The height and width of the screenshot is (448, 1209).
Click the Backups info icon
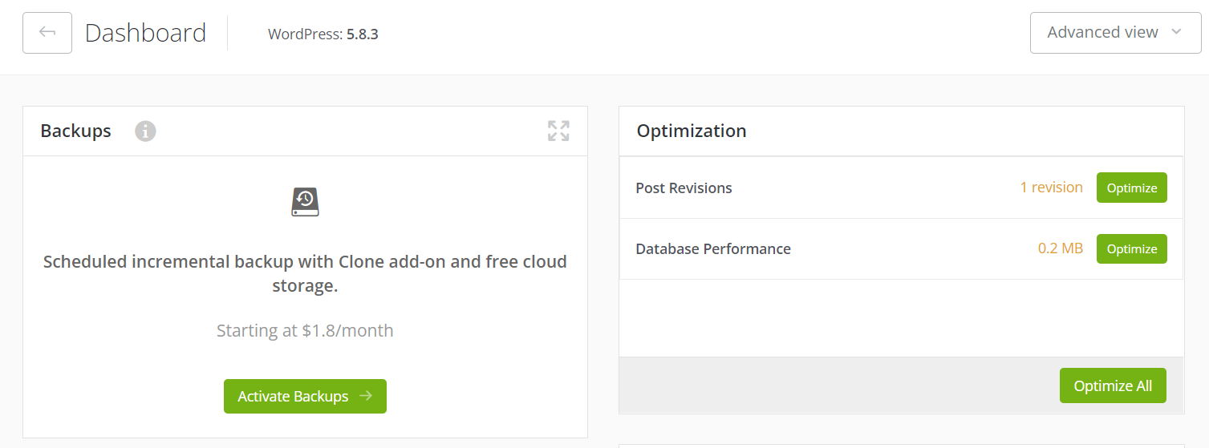point(145,131)
